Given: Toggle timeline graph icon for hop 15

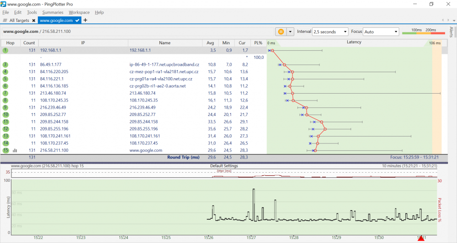Looking at the screenshot, I should coord(15,150).
